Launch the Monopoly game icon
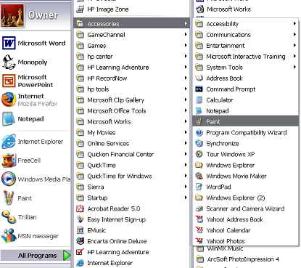The width and height of the screenshot is (301, 268). pyautogui.click(x=9, y=62)
